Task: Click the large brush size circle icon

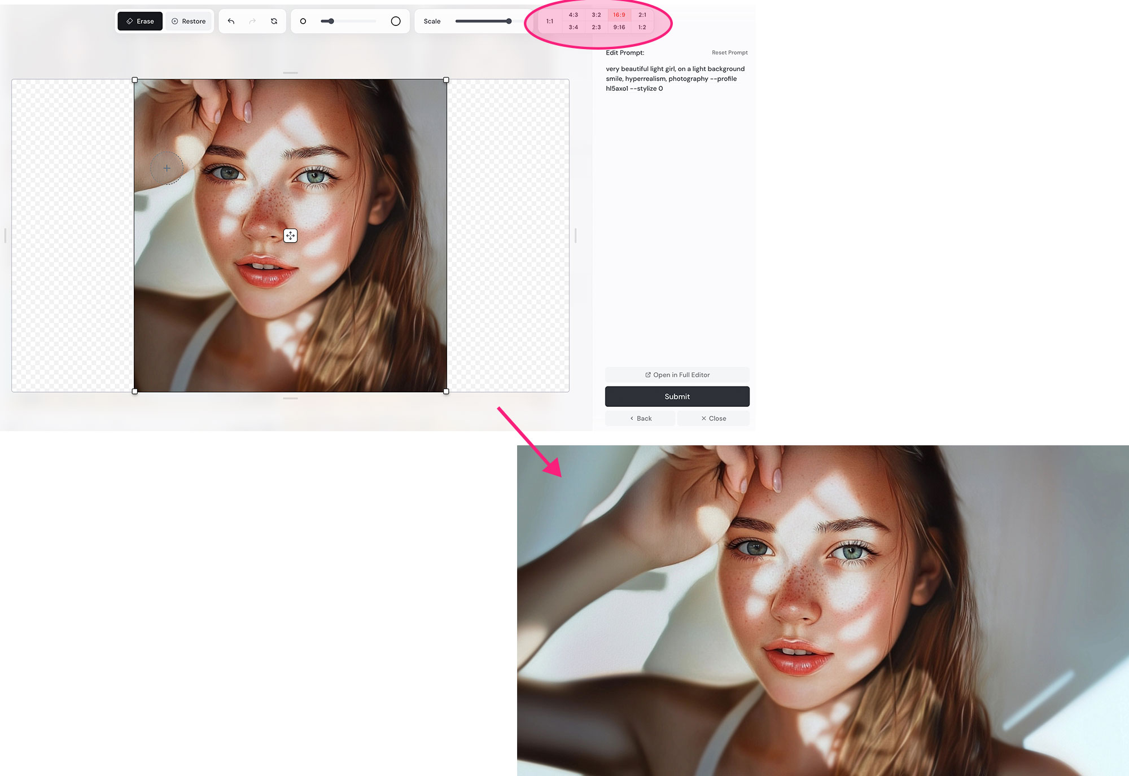Action: 396,21
